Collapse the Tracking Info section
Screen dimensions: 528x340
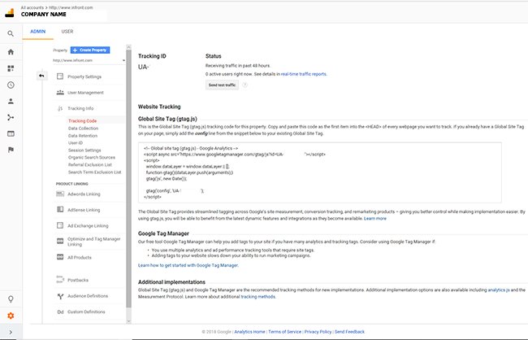(x=80, y=108)
